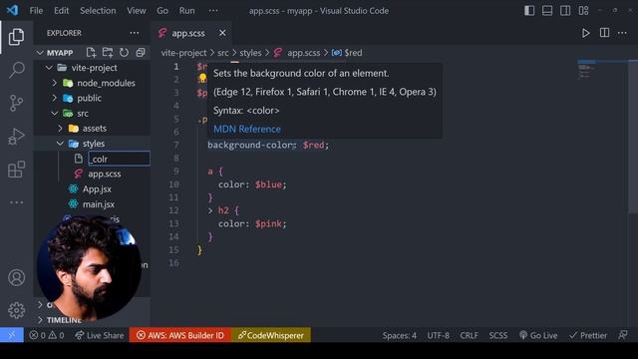Click AWS Builder ID status item

click(x=180, y=335)
